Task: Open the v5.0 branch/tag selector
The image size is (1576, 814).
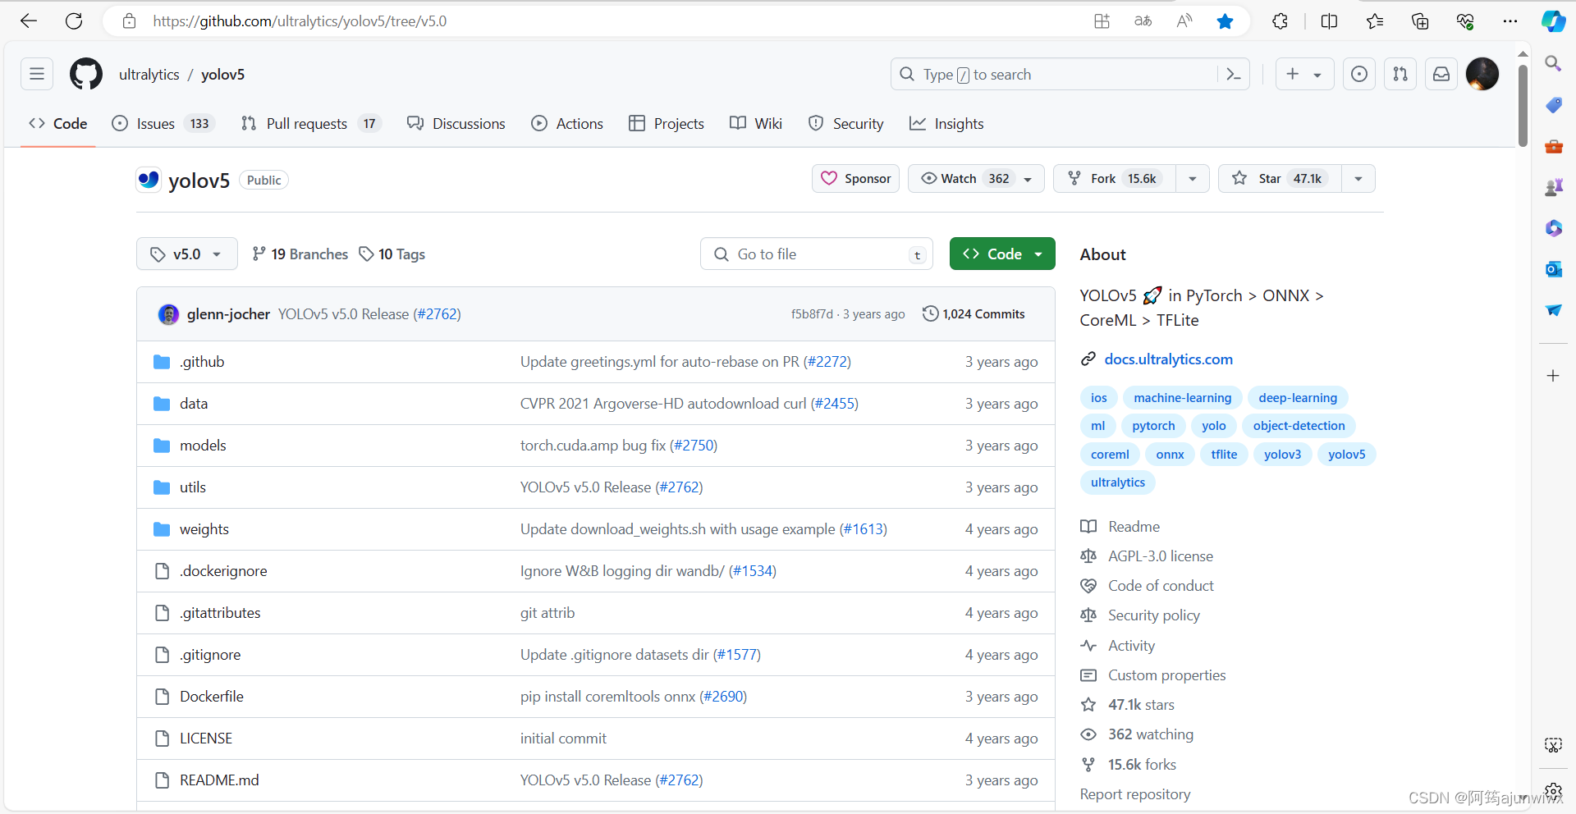Action: pyautogui.click(x=187, y=254)
